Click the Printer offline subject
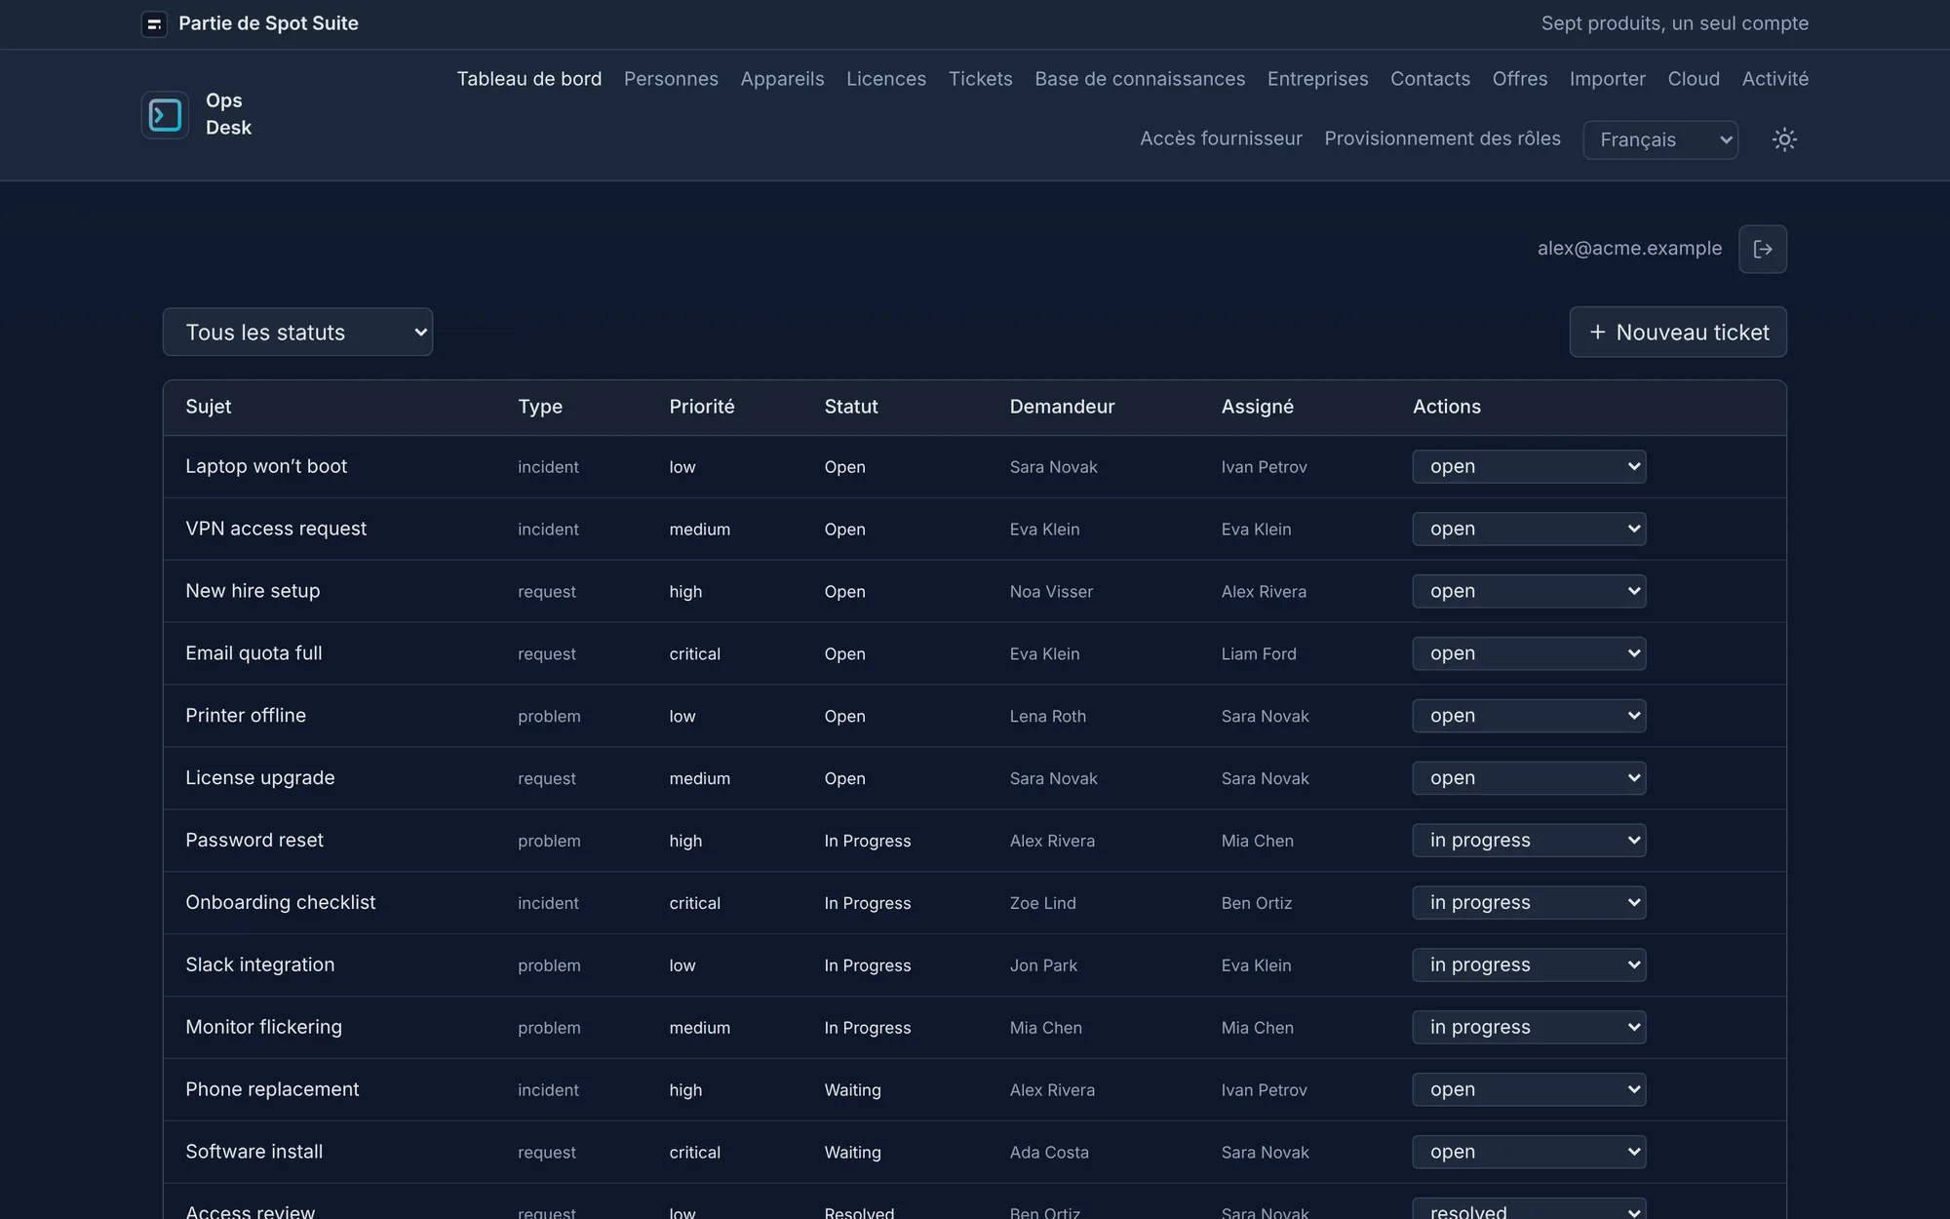The height and width of the screenshot is (1219, 1950). pos(246,716)
